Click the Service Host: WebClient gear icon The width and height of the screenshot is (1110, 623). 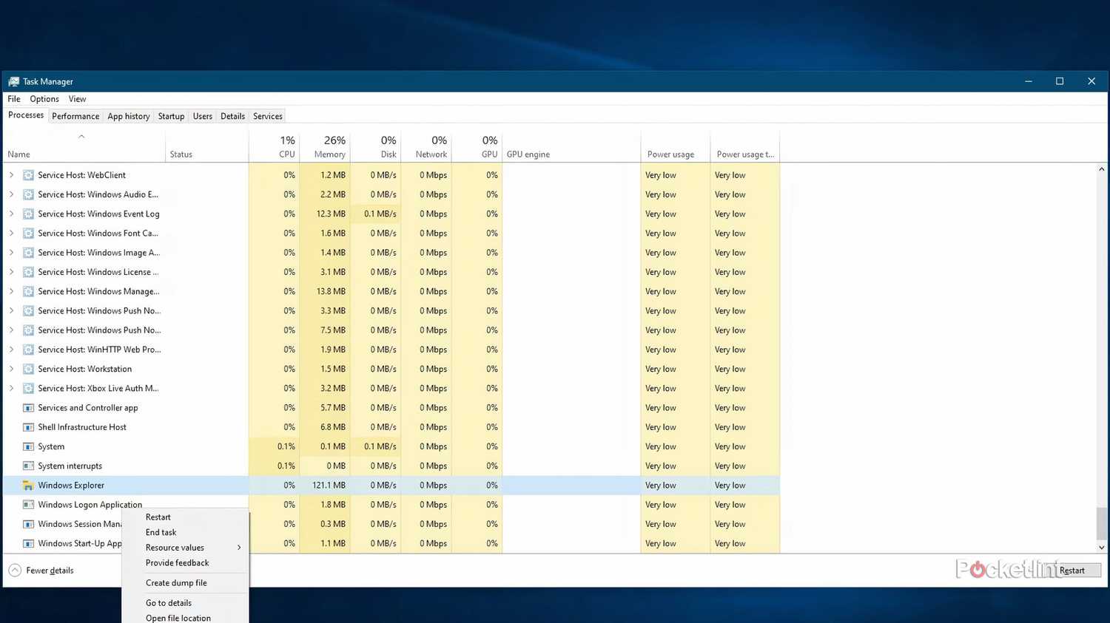[x=27, y=174]
